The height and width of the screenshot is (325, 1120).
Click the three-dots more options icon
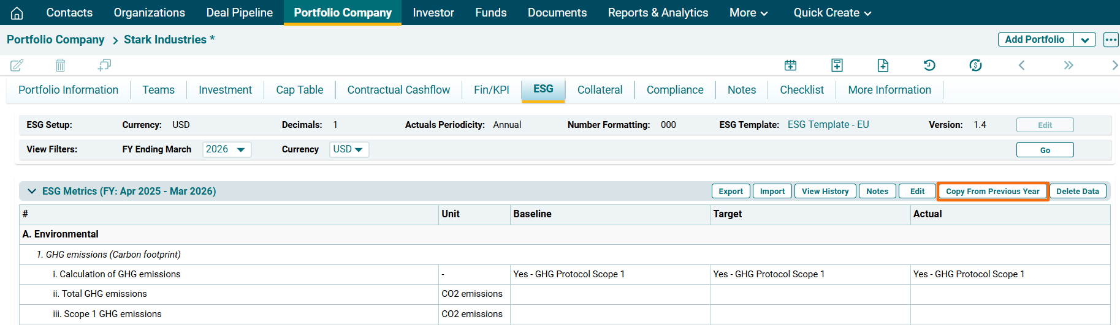1110,40
